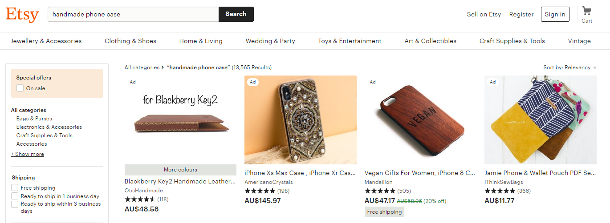Check Ready to ship in 1 business day

click(x=15, y=196)
